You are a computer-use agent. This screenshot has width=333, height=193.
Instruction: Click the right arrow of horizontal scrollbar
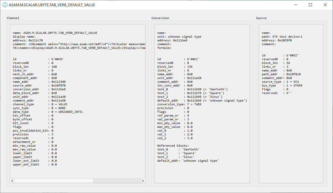tap(143, 181)
